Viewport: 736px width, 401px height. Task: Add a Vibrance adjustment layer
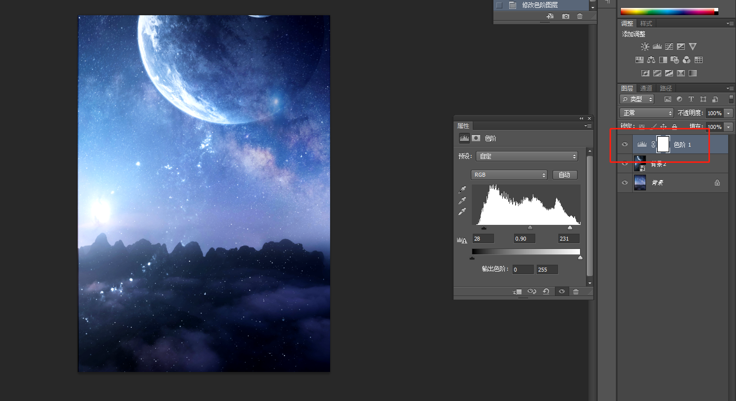click(693, 46)
